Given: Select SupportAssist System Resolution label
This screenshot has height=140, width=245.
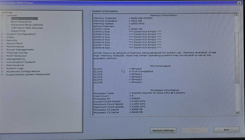Looking at the screenshot, I should [x=28, y=75].
